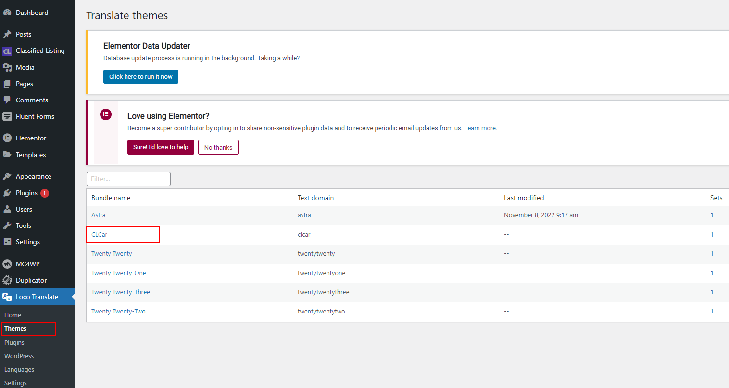The width and height of the screenshot is (729, 388).
Task: Open the CLCar theme bundle
Action: (100, 235)
